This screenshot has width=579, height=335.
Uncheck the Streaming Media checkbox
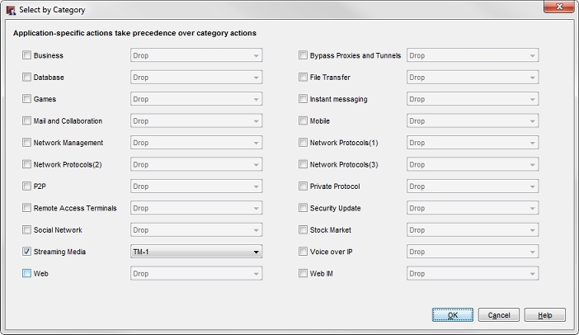pos(27,252)
